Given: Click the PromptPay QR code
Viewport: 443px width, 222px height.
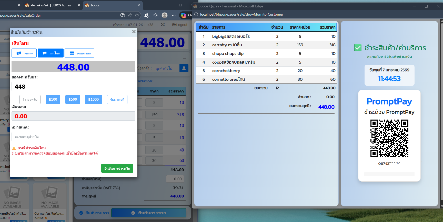Looking at the screenshot, I should tap(389, 138).
